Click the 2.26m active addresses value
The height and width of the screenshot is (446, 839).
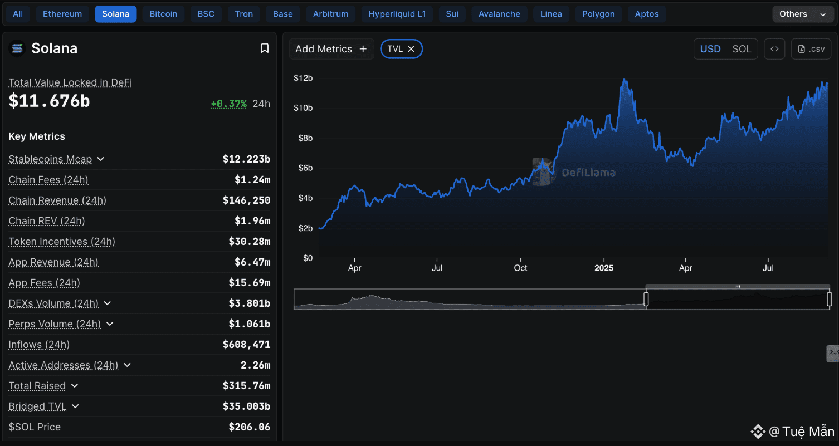tap(255, 365)
